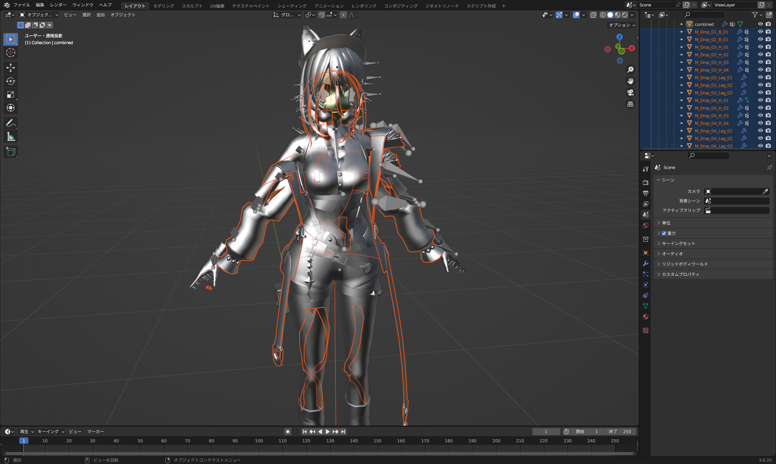Collapse the シーン panel
This screenshot has height=464, width=776.
[713, 180]
